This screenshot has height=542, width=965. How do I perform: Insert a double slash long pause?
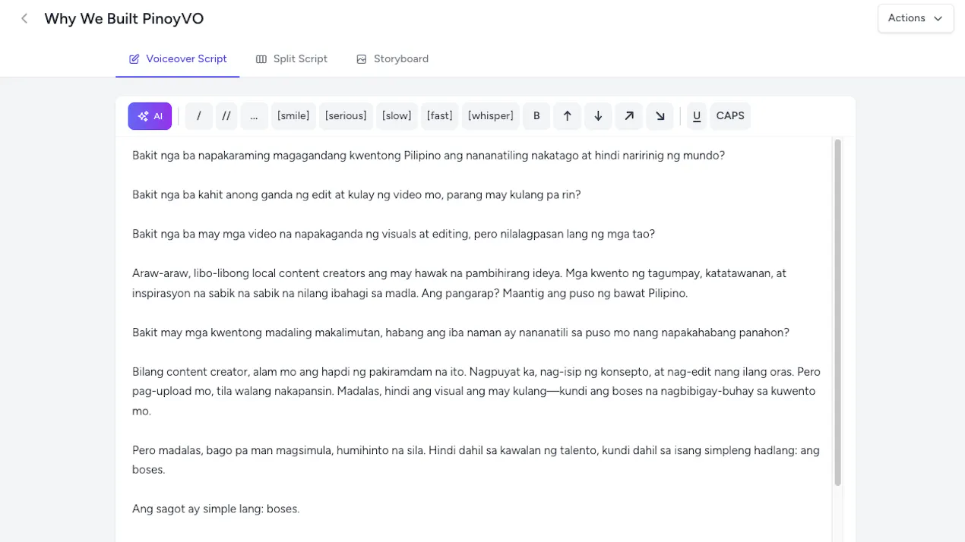226,116
